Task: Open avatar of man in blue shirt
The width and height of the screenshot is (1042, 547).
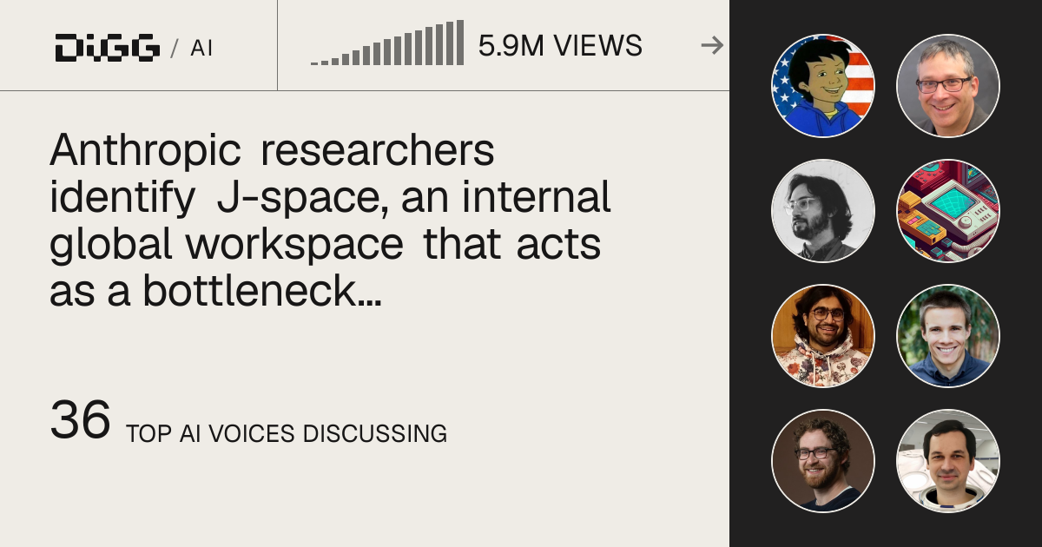Action: coord(948,336)
